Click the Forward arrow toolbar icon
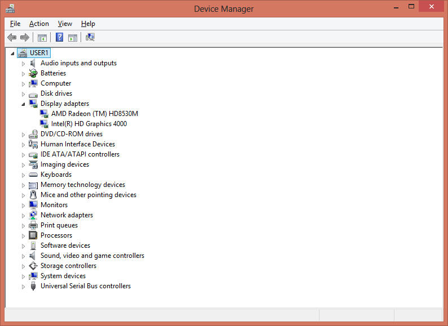 (24, 38)
